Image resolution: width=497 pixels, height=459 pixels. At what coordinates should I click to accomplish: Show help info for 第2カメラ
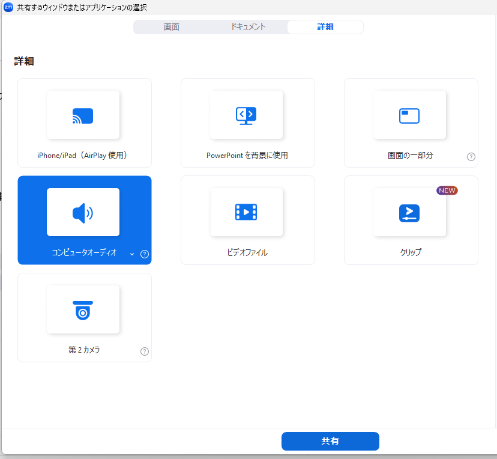click(145, 351)
